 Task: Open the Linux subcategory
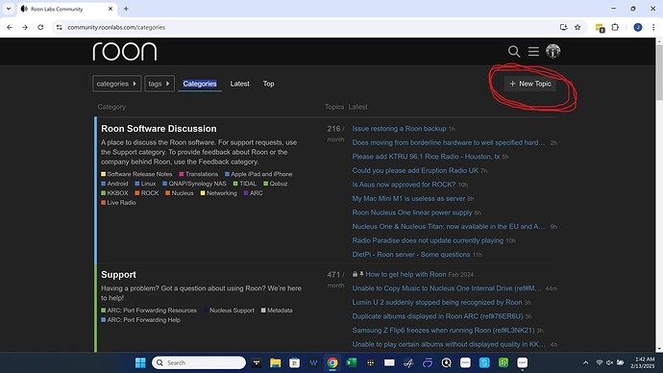pyautogui.click(x=145, y=184)
